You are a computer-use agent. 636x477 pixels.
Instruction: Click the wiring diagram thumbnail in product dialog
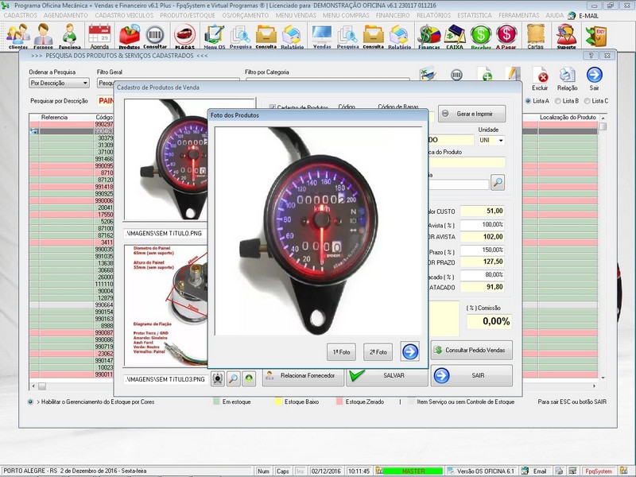166,305
